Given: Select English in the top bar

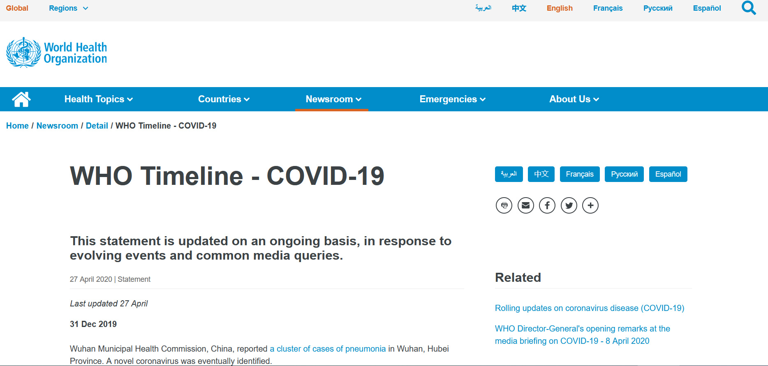Looking at the screenshot, I should coord(560,8).
